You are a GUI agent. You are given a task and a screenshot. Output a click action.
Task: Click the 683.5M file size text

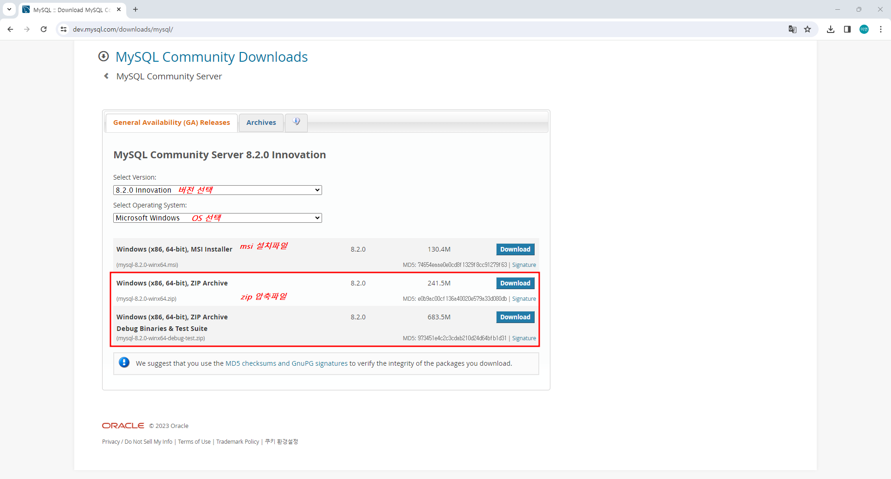(439, 317)
